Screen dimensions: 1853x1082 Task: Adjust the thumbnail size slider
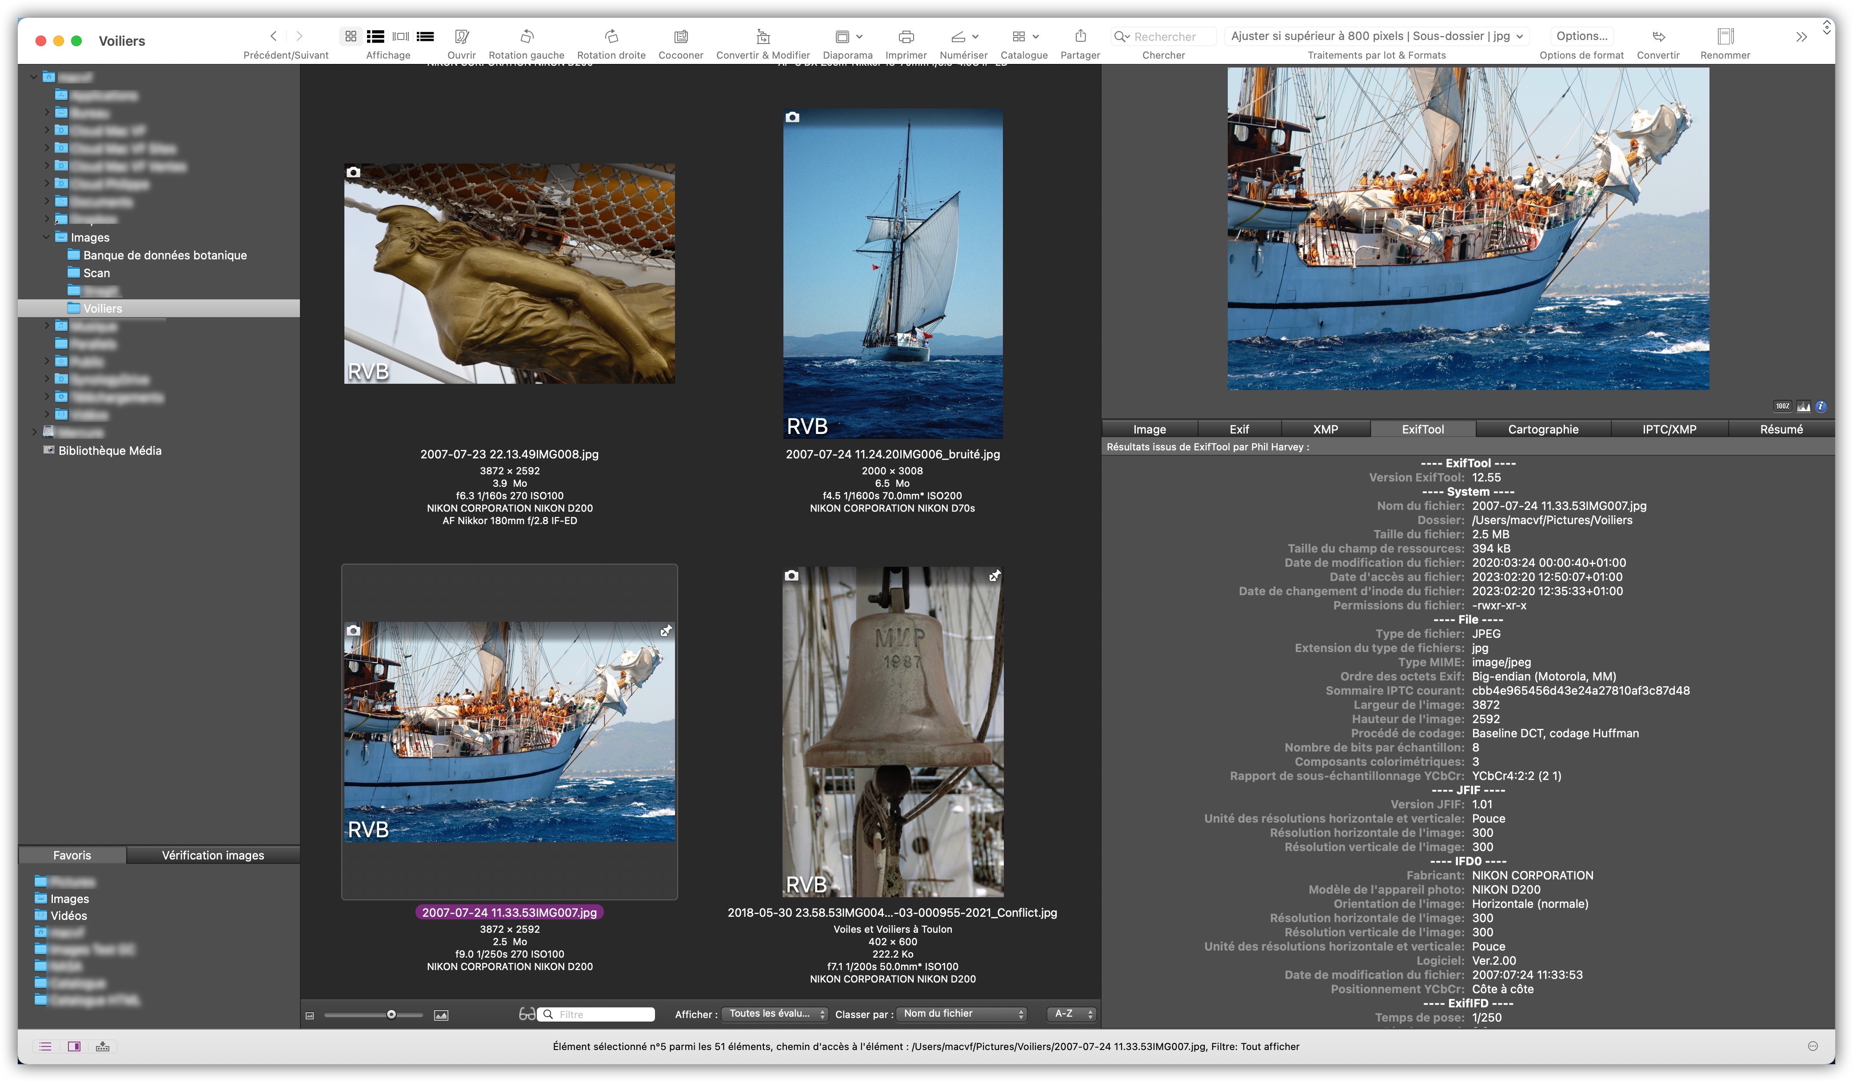click(391, 1014)
